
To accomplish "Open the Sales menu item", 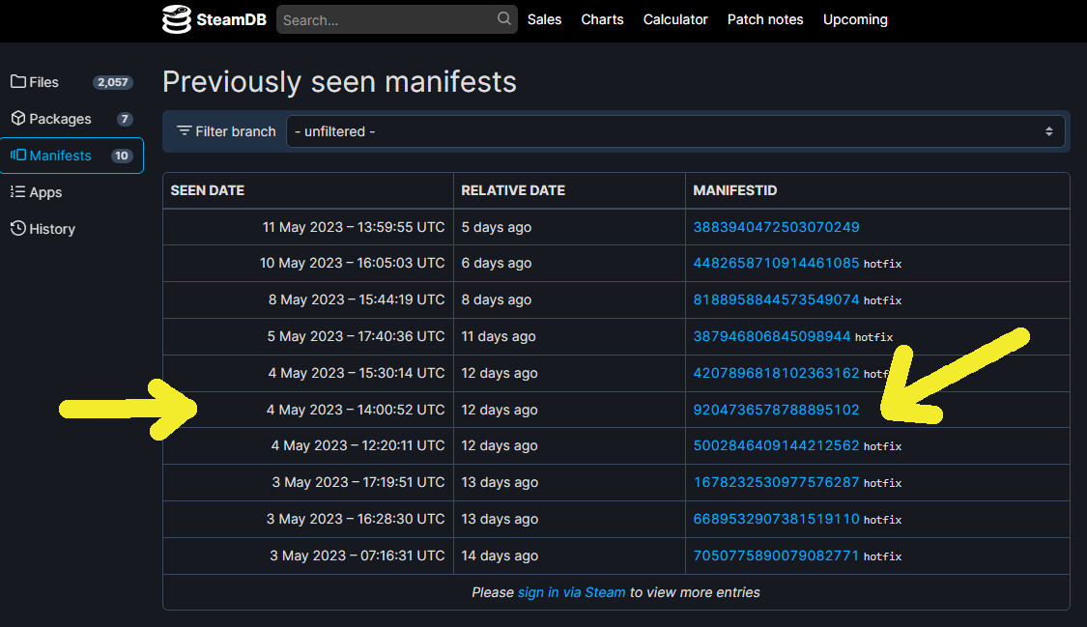I will (x=544, y=19).
